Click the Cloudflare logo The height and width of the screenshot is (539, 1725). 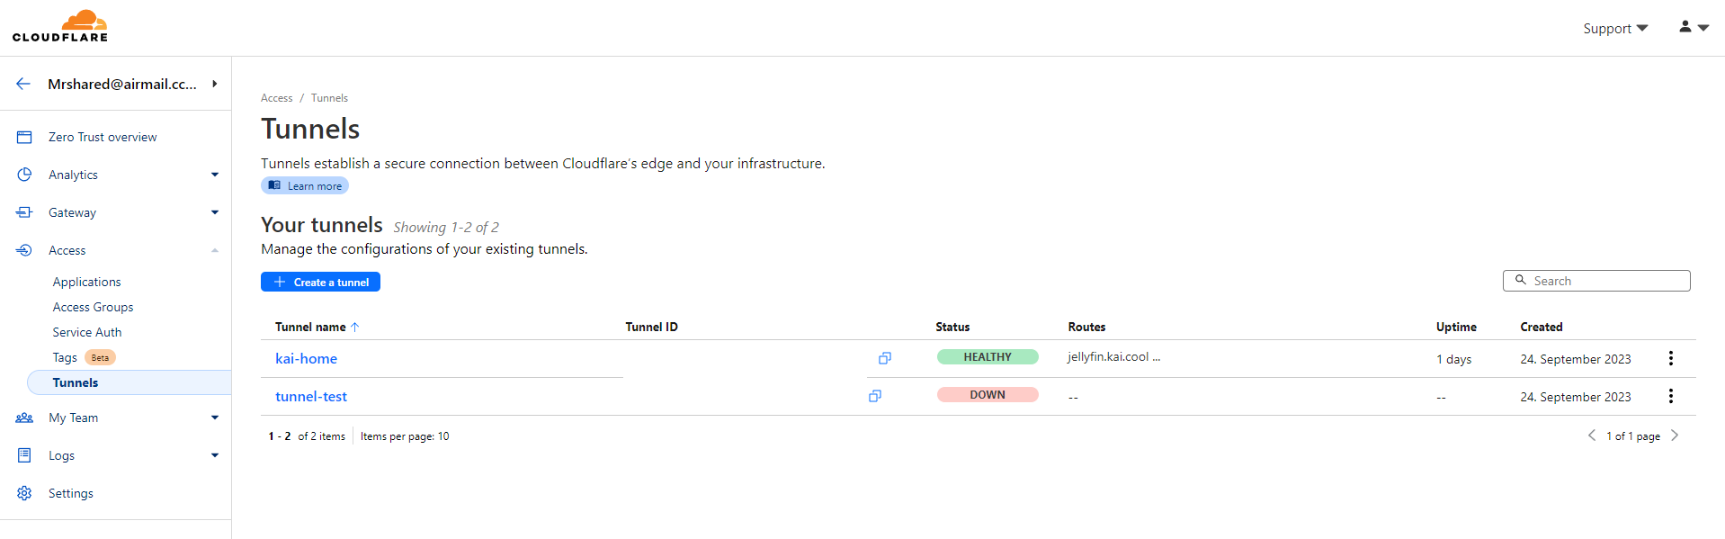click(60, 26)
